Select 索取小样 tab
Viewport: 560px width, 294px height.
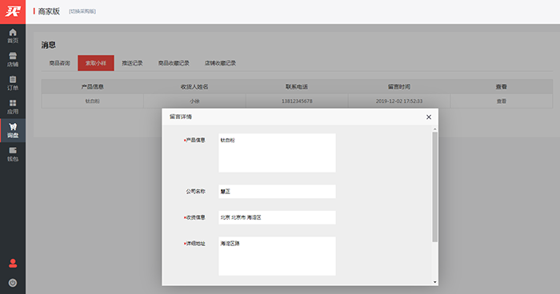click(96, 63)
